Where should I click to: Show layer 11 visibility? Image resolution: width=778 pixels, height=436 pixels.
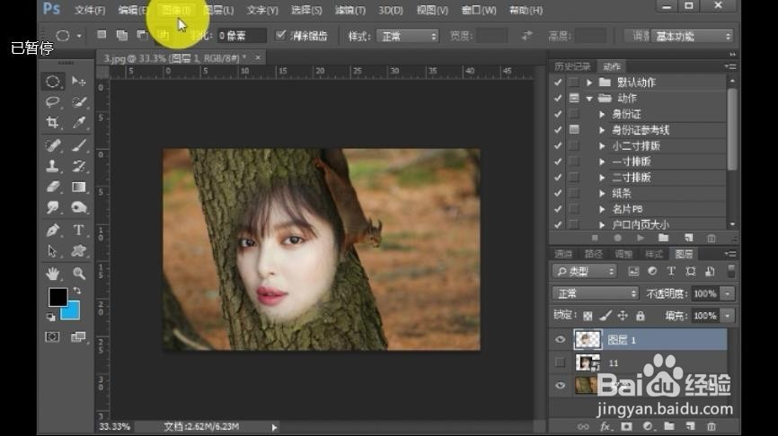point(561,362)
